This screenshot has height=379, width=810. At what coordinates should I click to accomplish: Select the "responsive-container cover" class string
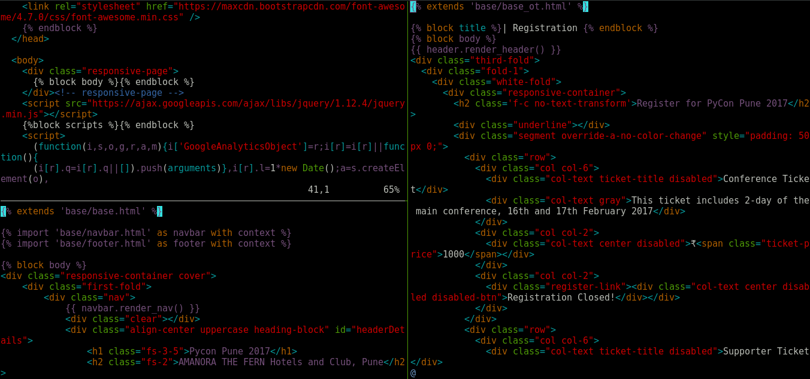135,276
